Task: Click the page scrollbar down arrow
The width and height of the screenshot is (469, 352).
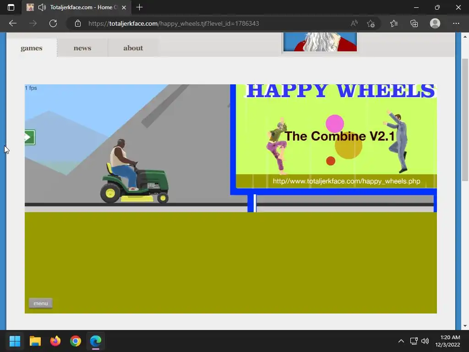Action: tap(465, 326)
